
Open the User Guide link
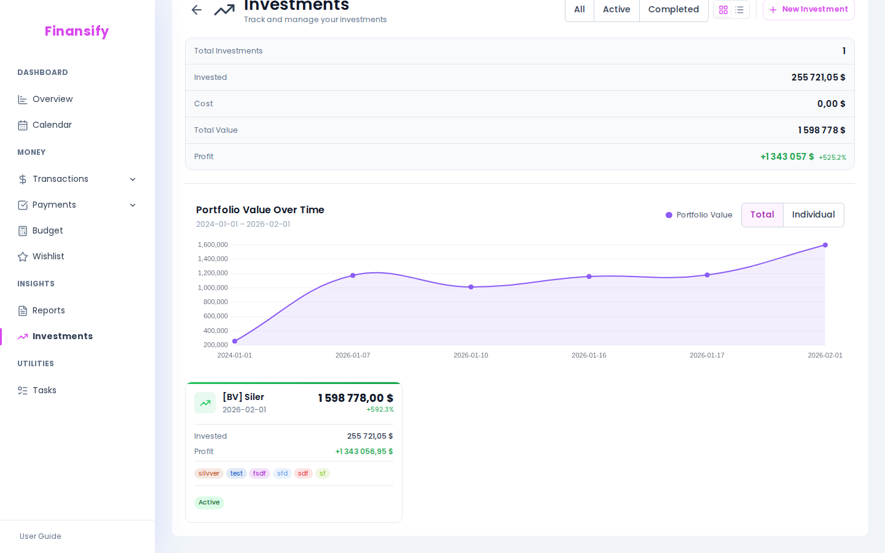tap(40, 536)
